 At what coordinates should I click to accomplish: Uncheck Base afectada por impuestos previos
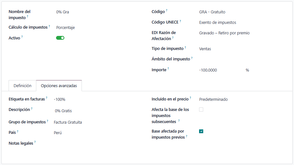click(x=201, y=131)
